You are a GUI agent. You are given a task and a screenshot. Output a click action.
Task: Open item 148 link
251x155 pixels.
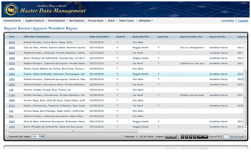tap(11, 90)
